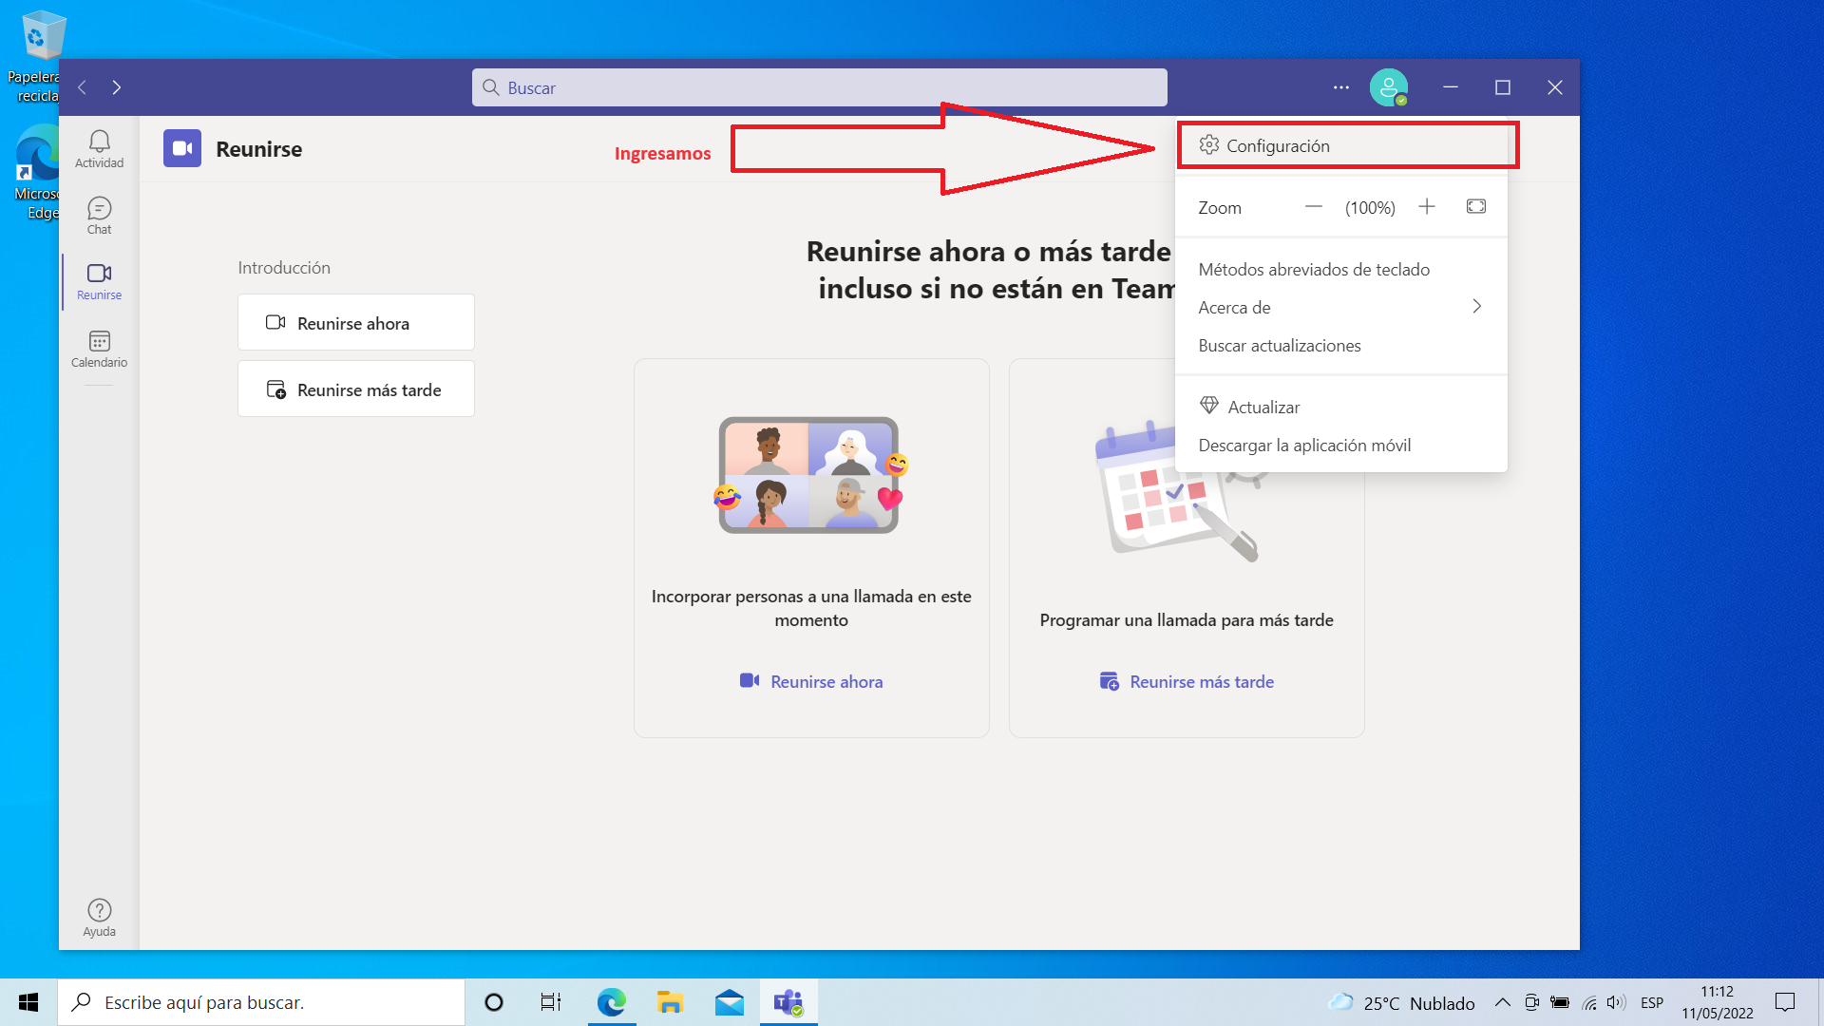Go back with the left arrow
The height and width of the screenshot is (1026, 1824).
pos(83,87)
